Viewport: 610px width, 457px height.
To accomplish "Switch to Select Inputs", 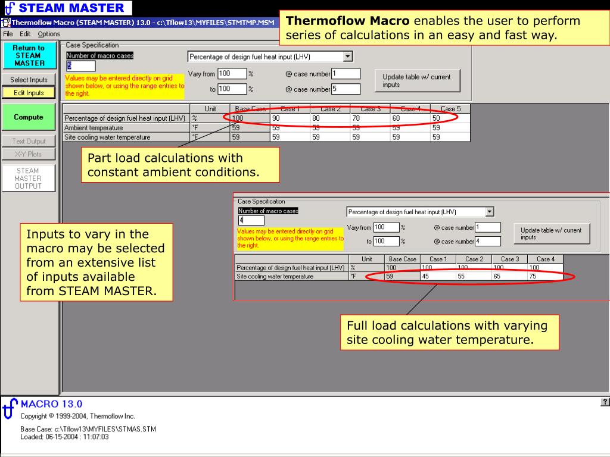I will pyautogui.click(x=29, y=80).
